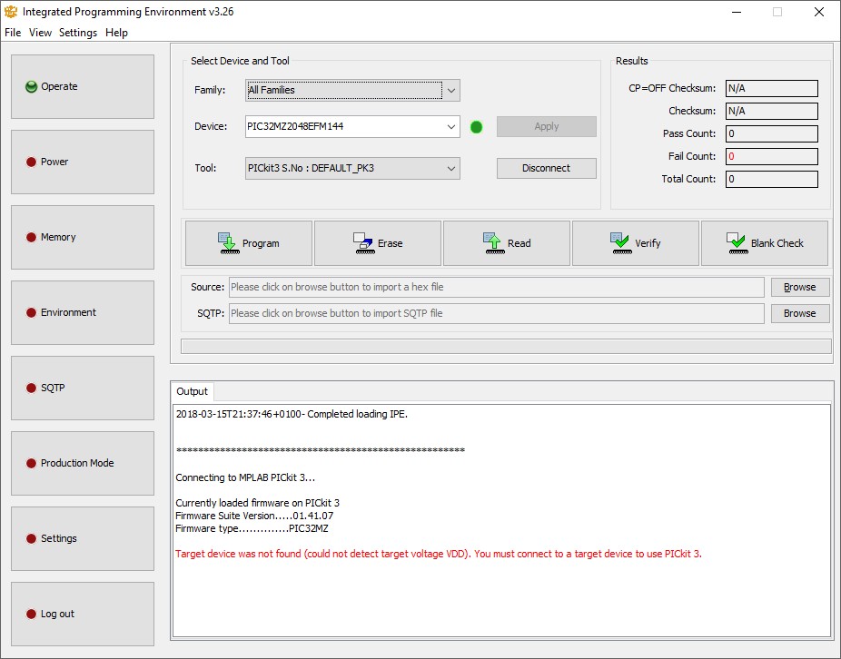Browse for a Source hex file

[800, 288]
